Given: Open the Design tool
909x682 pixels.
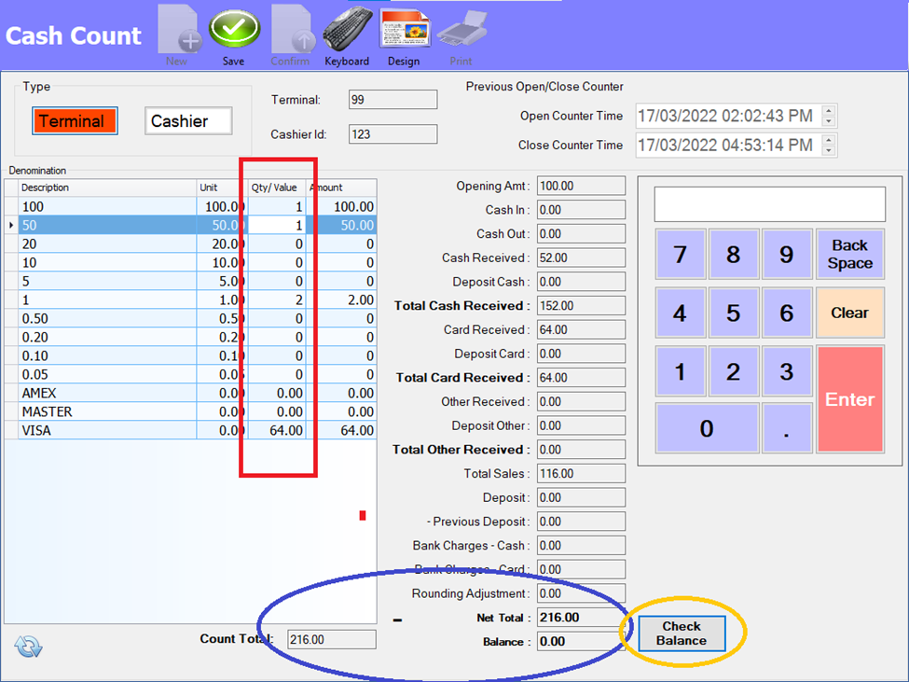Looking at the screenshot, I should [x=404, y=33].
